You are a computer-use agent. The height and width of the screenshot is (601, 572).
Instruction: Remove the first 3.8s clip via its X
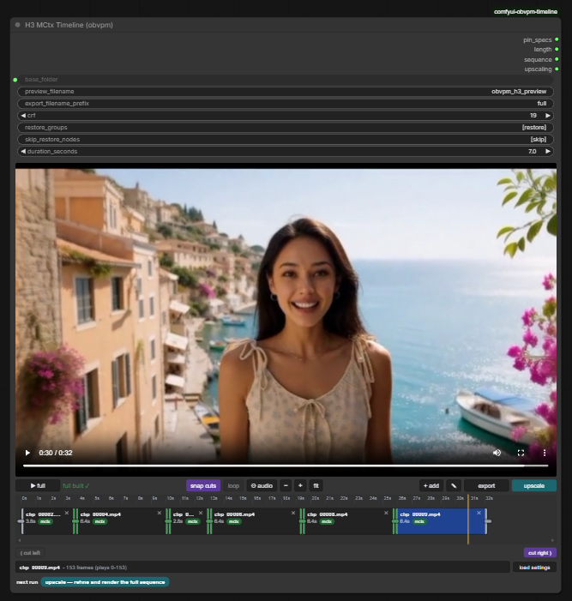pos(67,513)
